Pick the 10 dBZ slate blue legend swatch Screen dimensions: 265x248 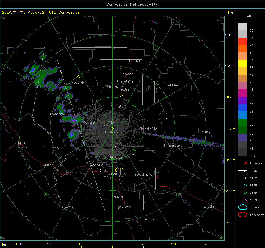(x=243, y=137)
